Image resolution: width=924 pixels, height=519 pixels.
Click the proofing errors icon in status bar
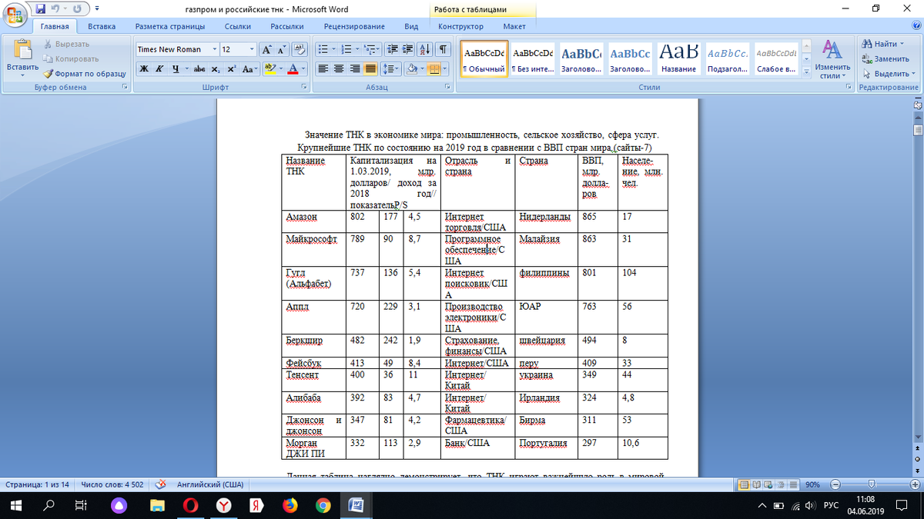[x=161, y=484]
